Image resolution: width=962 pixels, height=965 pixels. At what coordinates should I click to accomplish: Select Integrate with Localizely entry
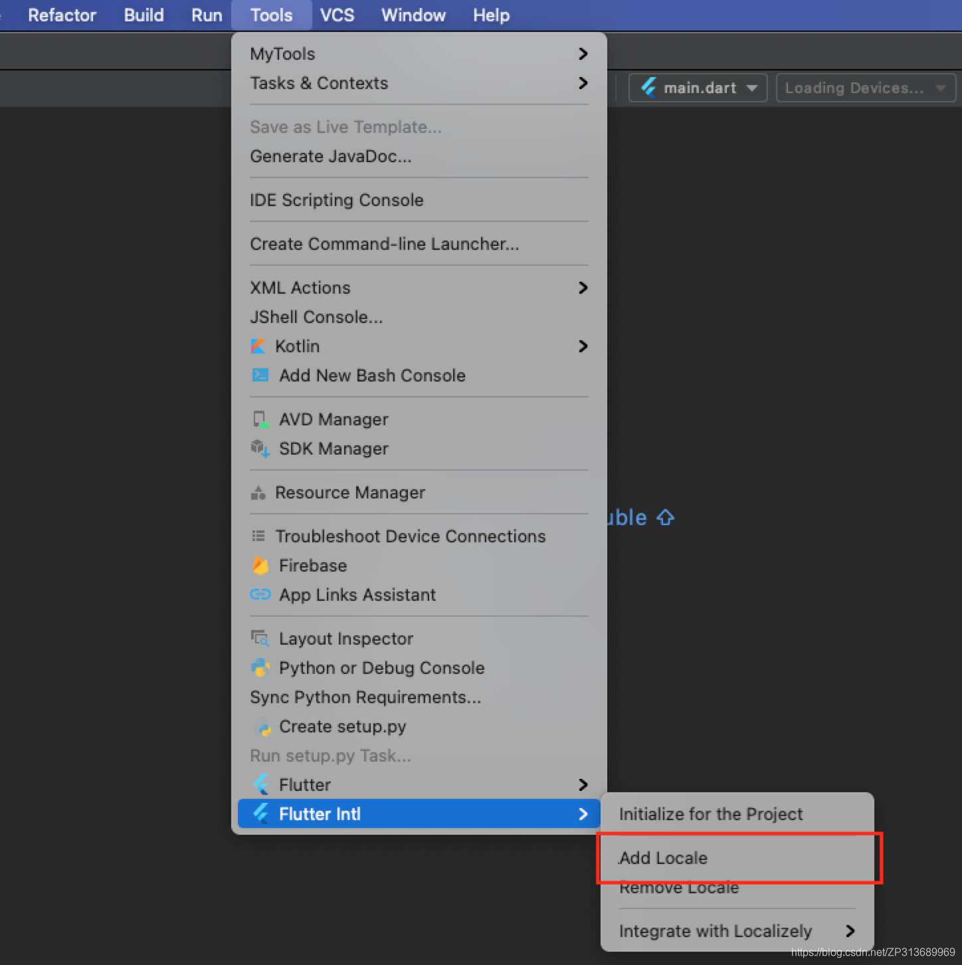coord(737,931)
